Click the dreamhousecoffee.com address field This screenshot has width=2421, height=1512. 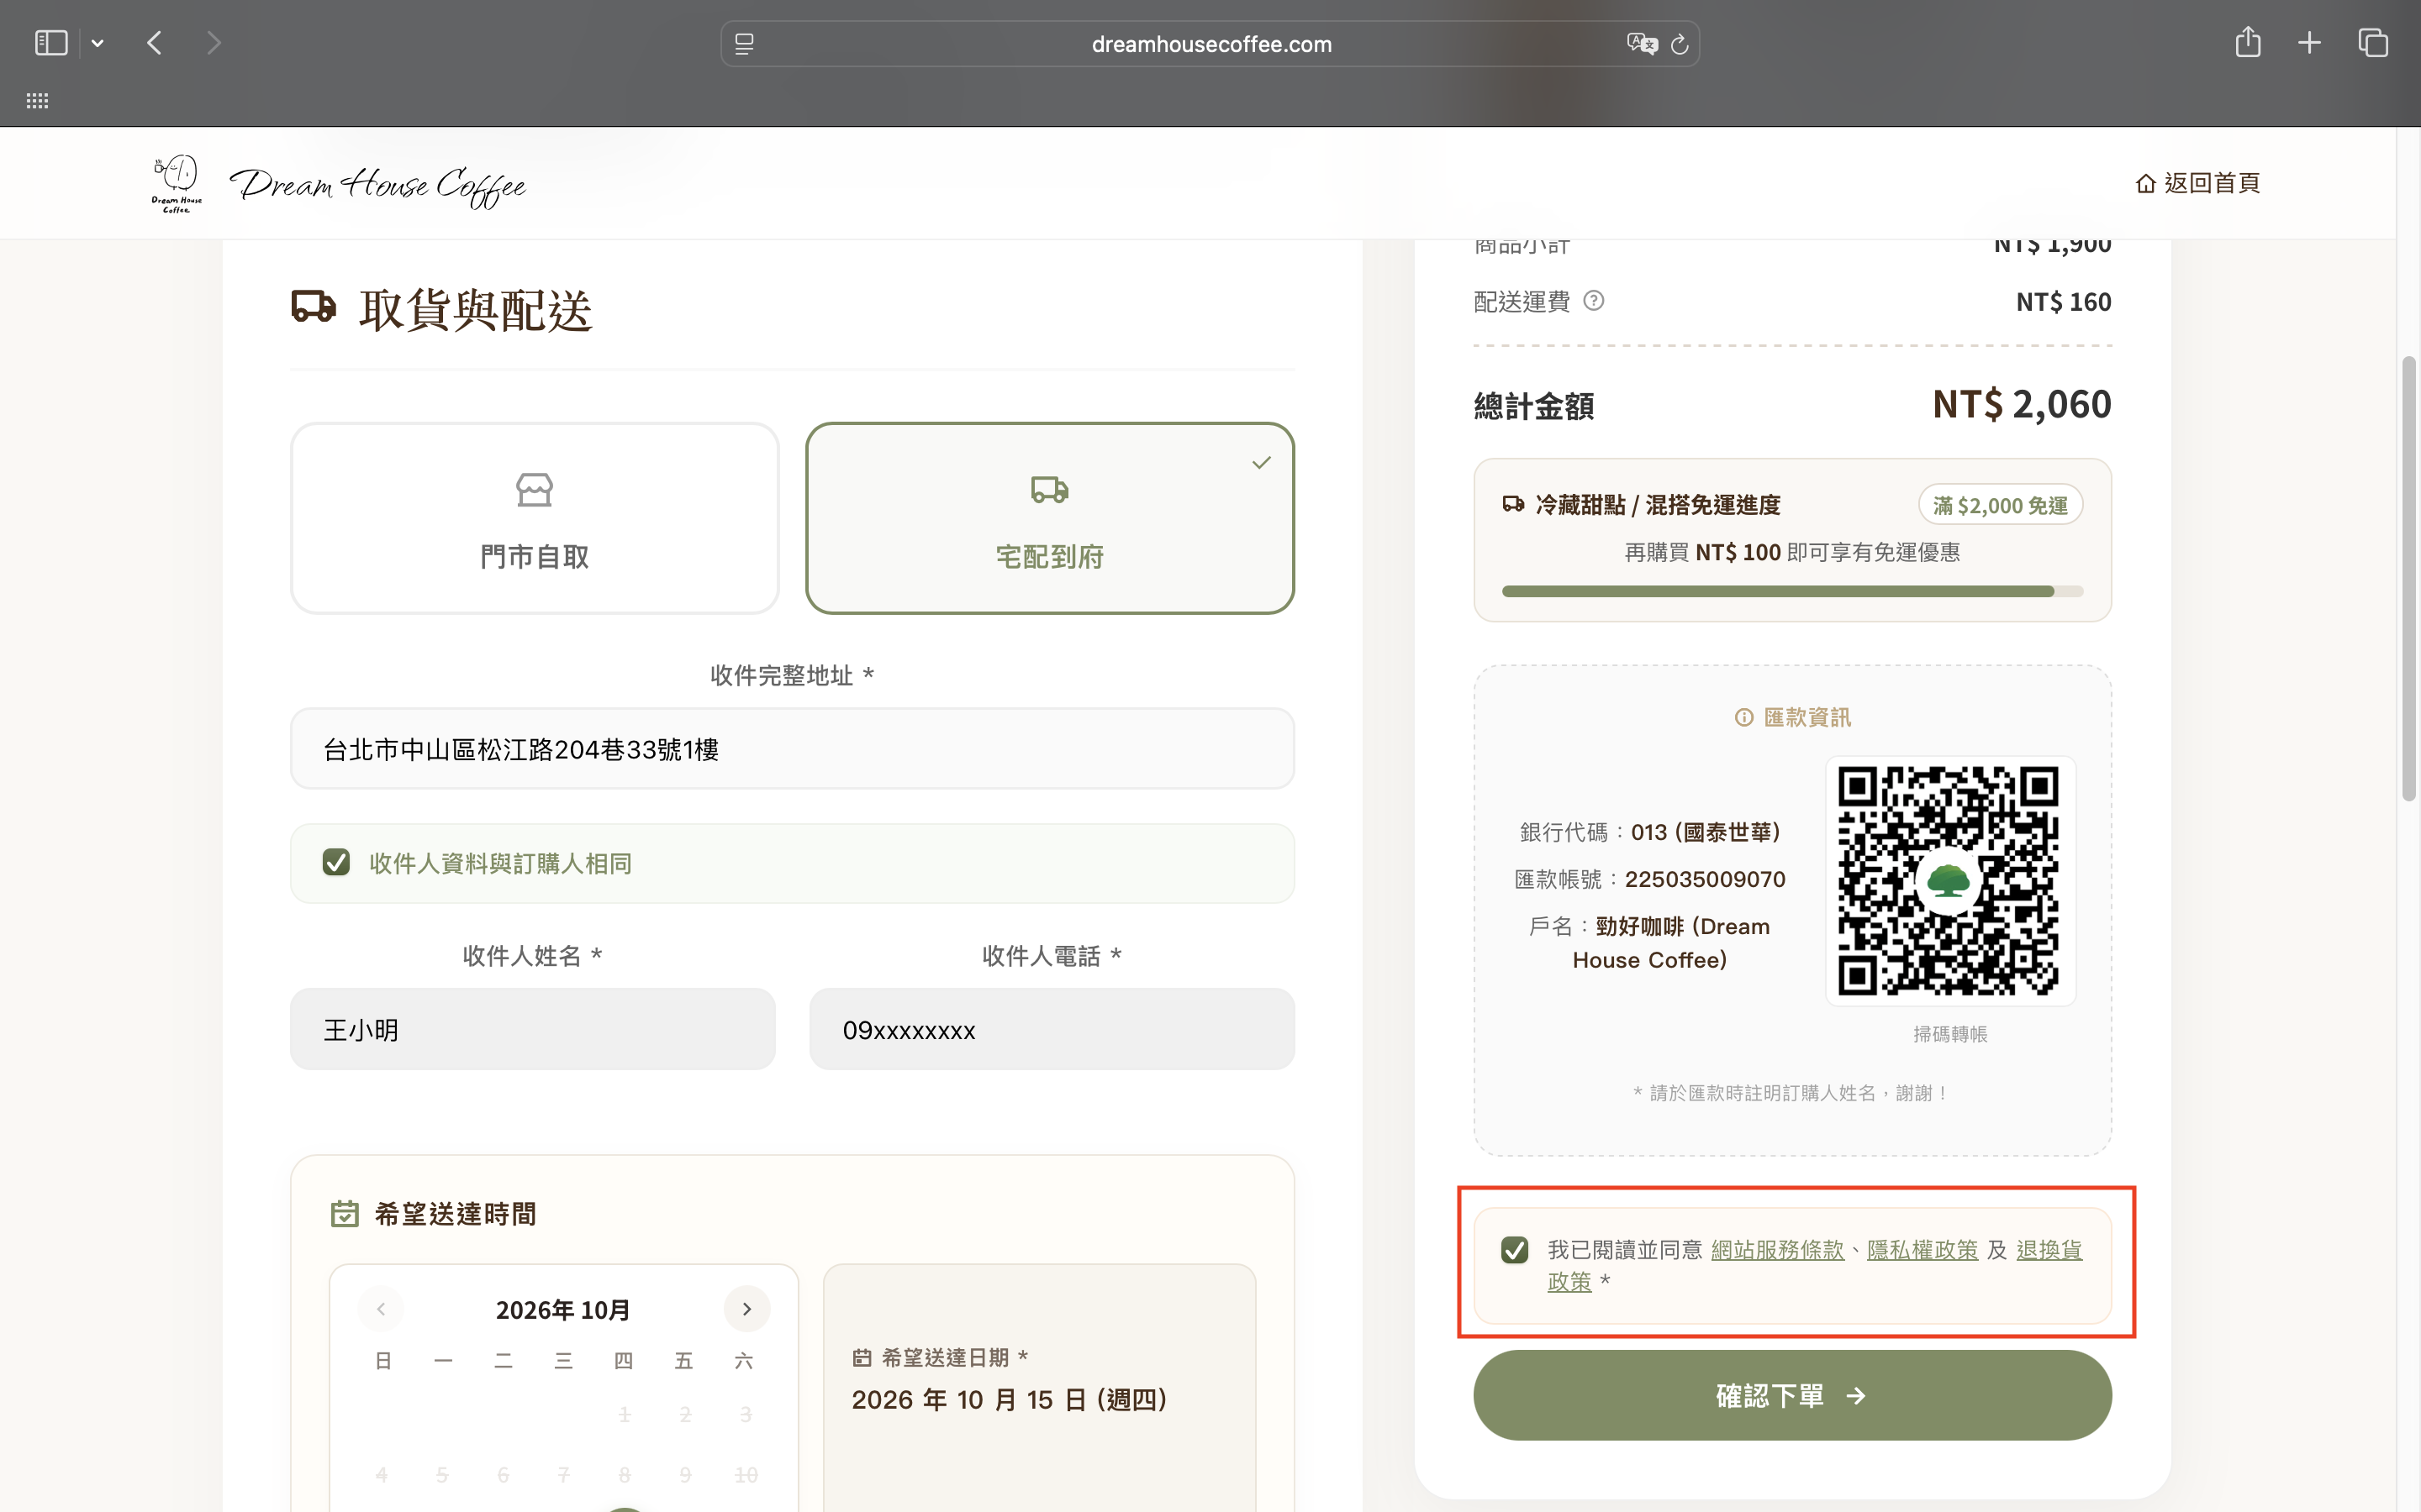(x=1210, y=44)
